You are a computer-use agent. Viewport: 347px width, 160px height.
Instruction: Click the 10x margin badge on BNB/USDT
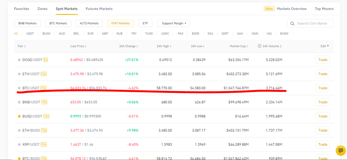(44, 102)
